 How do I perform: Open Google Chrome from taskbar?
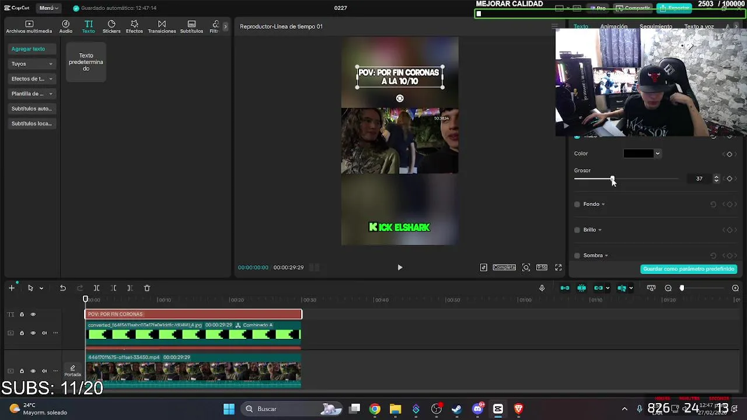click(375, 409)
